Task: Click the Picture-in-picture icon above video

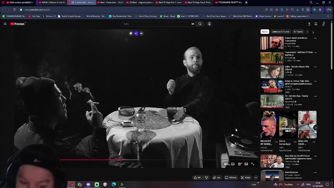Action: point(131,33)
